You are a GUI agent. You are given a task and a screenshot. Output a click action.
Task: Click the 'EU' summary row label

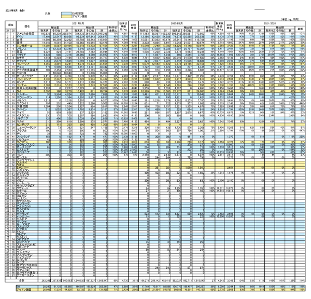point(27,287)
